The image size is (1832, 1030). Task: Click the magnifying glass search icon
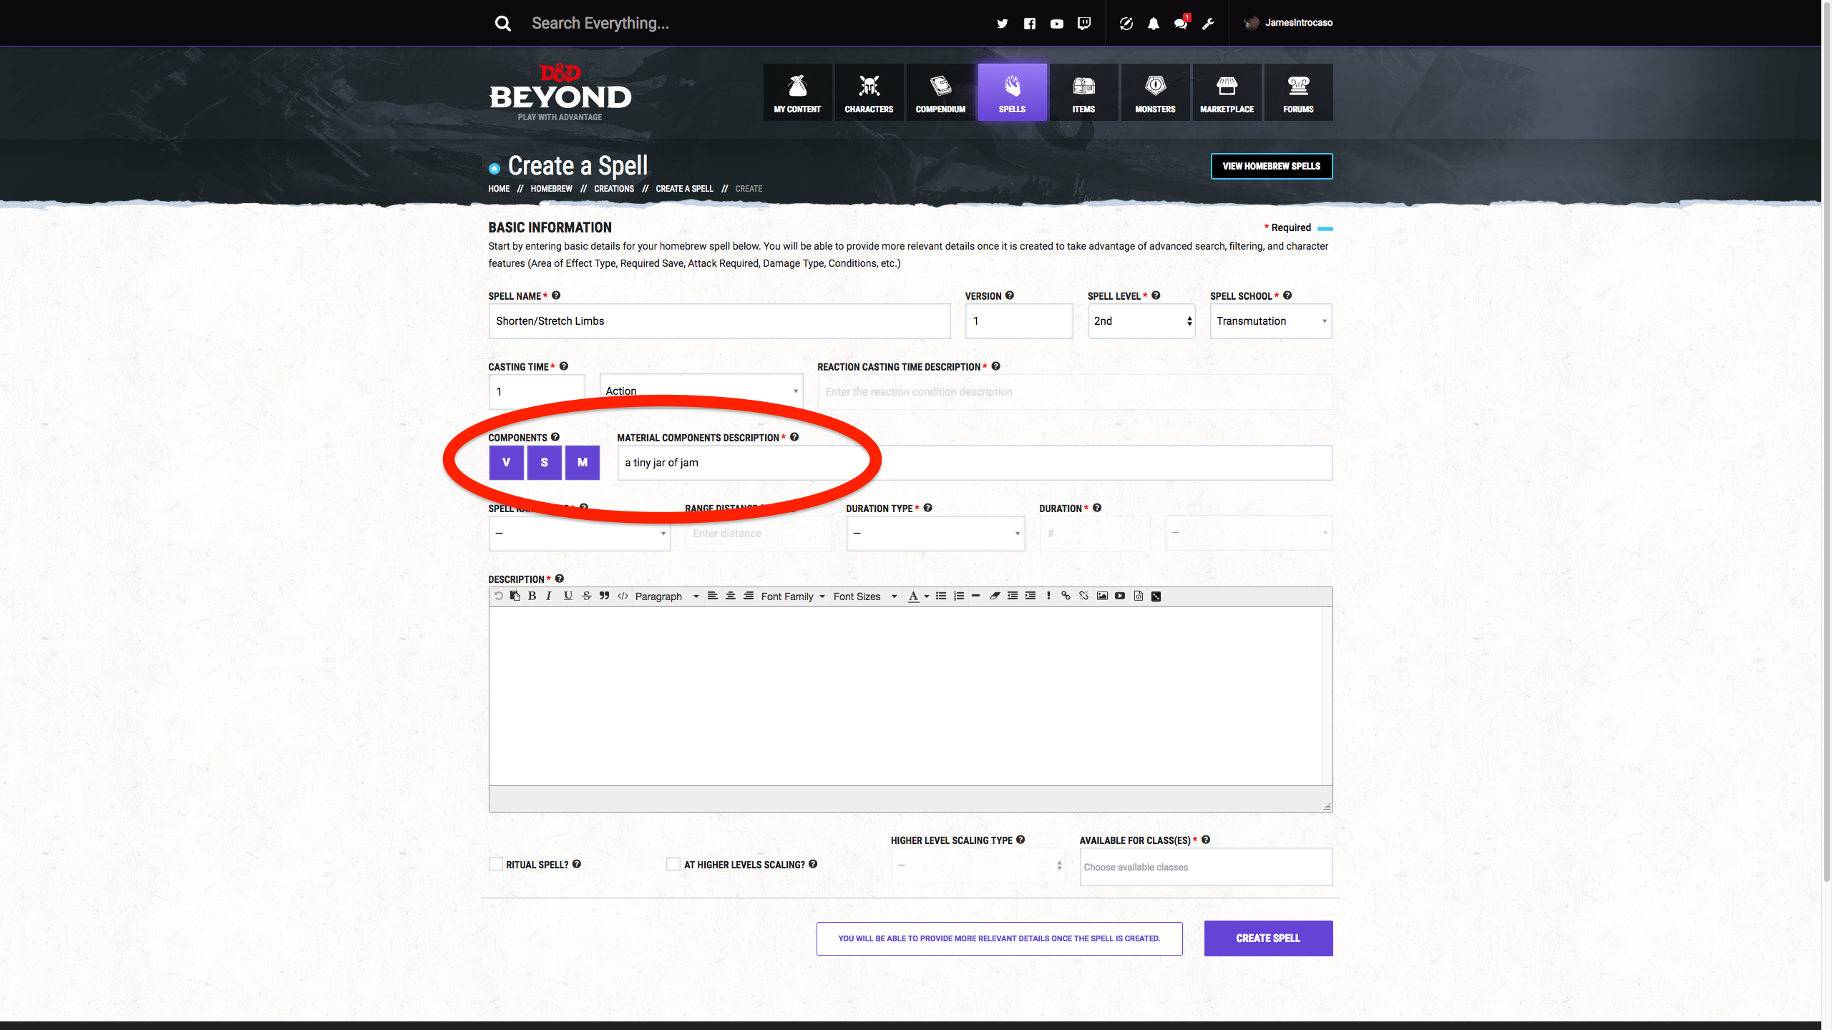pos(503,23)
